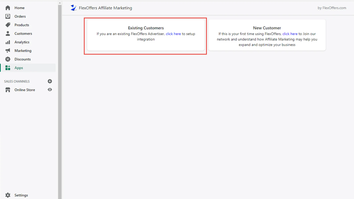The height and width of the screenshot is (199, 354).
Task: Click the Home house icon
Action: point(8,8)
